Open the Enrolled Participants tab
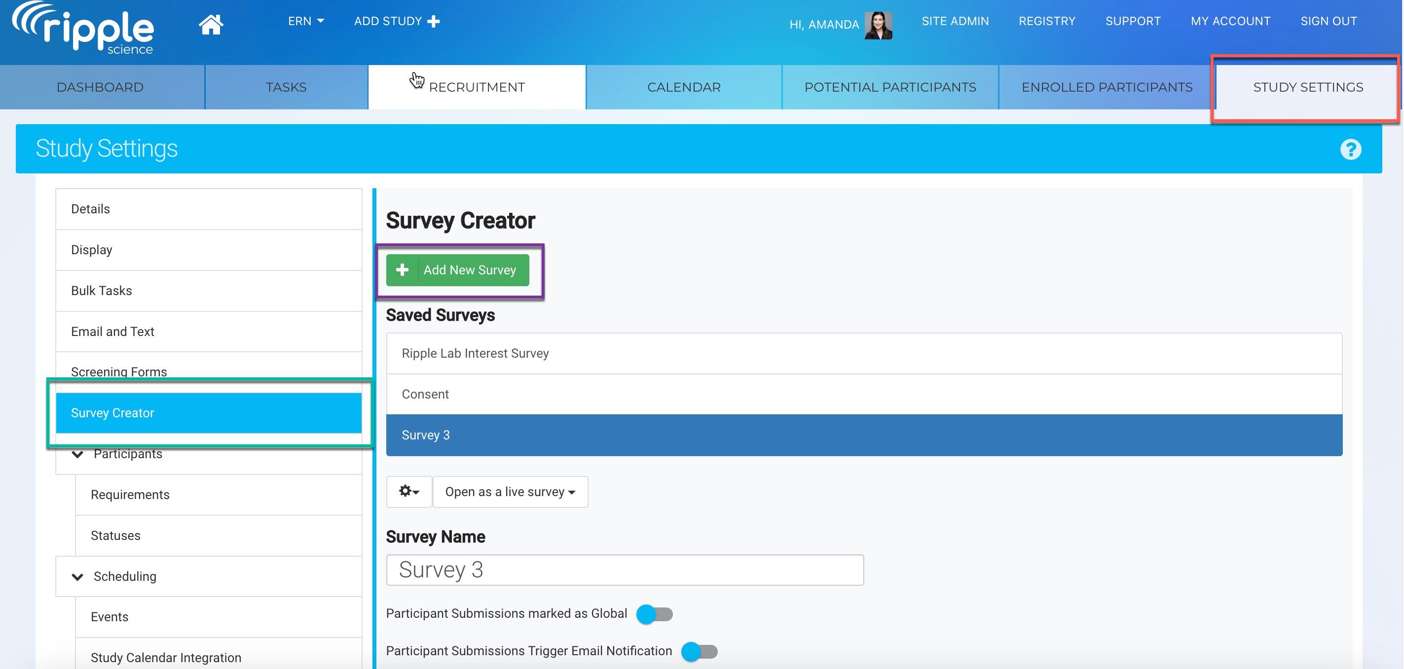Viewport: 1404px width, 669px height. tap(1107, 87)
